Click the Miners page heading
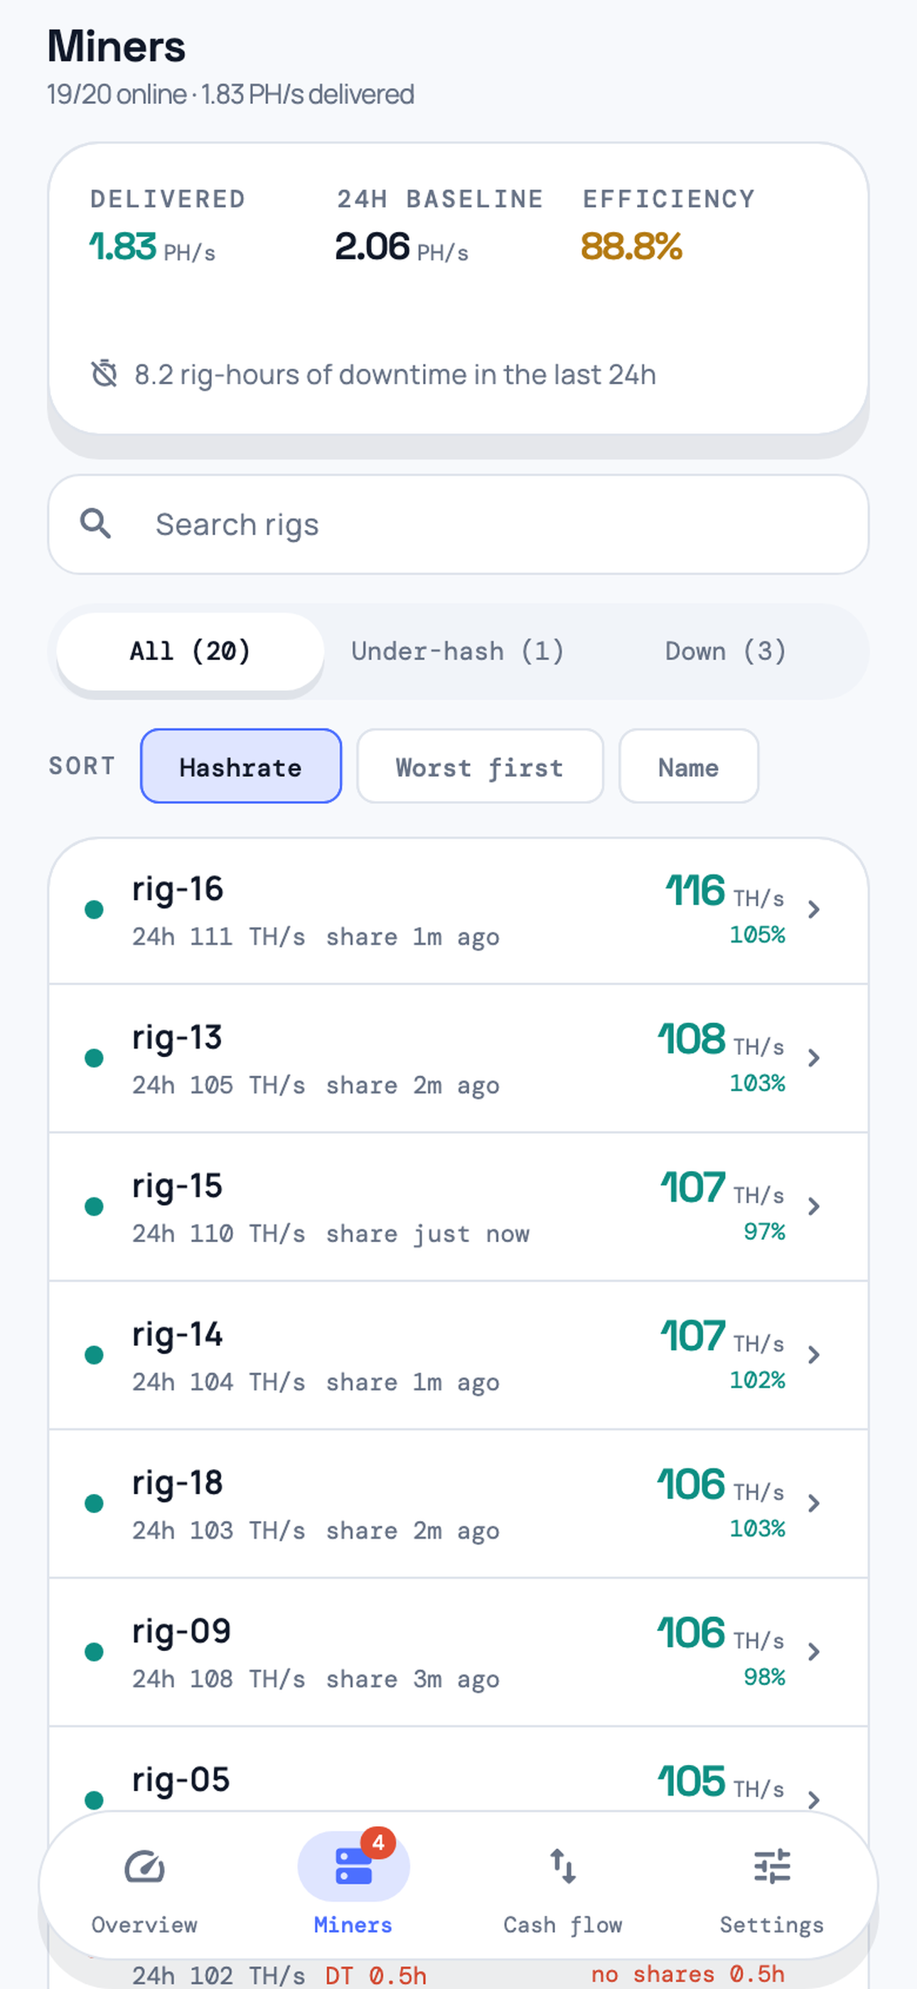This screenshot has height=1989, width=917. point(117,46)
